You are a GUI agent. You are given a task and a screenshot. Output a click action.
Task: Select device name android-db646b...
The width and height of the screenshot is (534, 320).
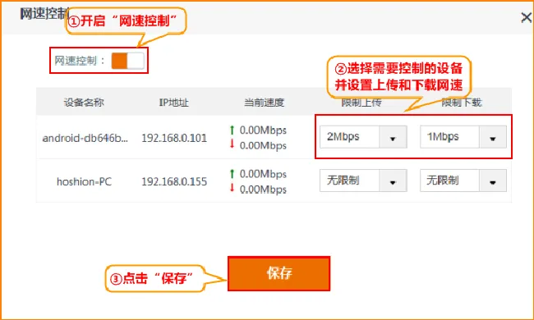tap(85, 138)
